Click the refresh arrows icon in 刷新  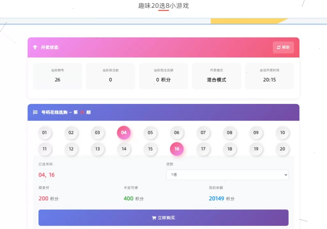point(279,47)
